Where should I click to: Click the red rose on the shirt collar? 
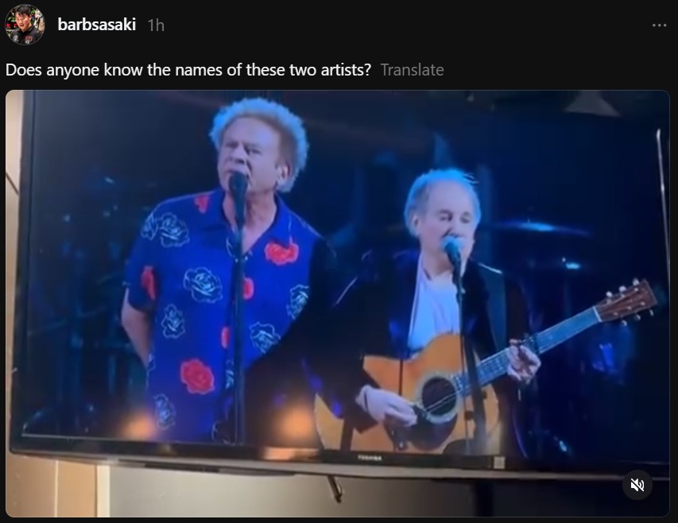pyautogui.click(x=281, y=253)
